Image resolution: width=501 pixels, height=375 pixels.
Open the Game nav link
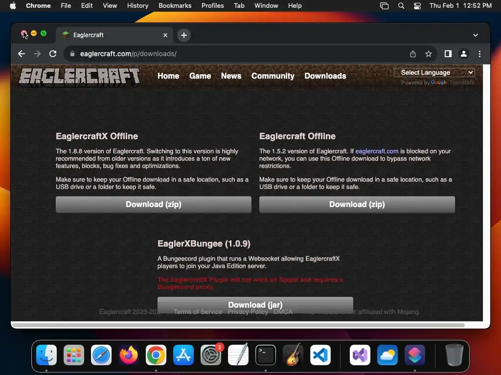click(200, 76)
